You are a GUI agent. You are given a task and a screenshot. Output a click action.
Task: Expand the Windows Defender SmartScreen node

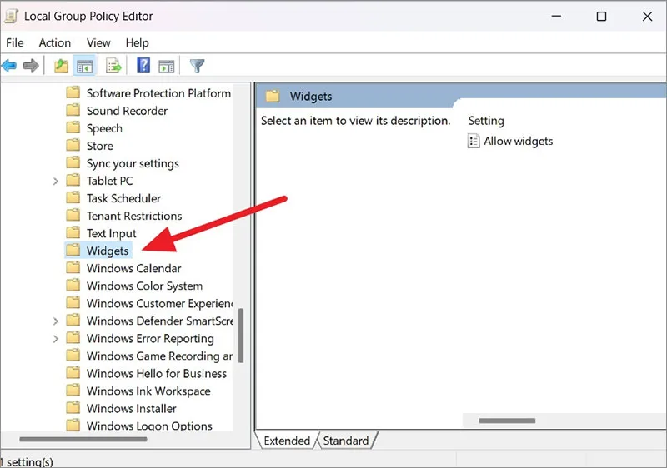pos(55,321)
